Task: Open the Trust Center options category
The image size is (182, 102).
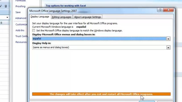Action: [x=21, y=36]
